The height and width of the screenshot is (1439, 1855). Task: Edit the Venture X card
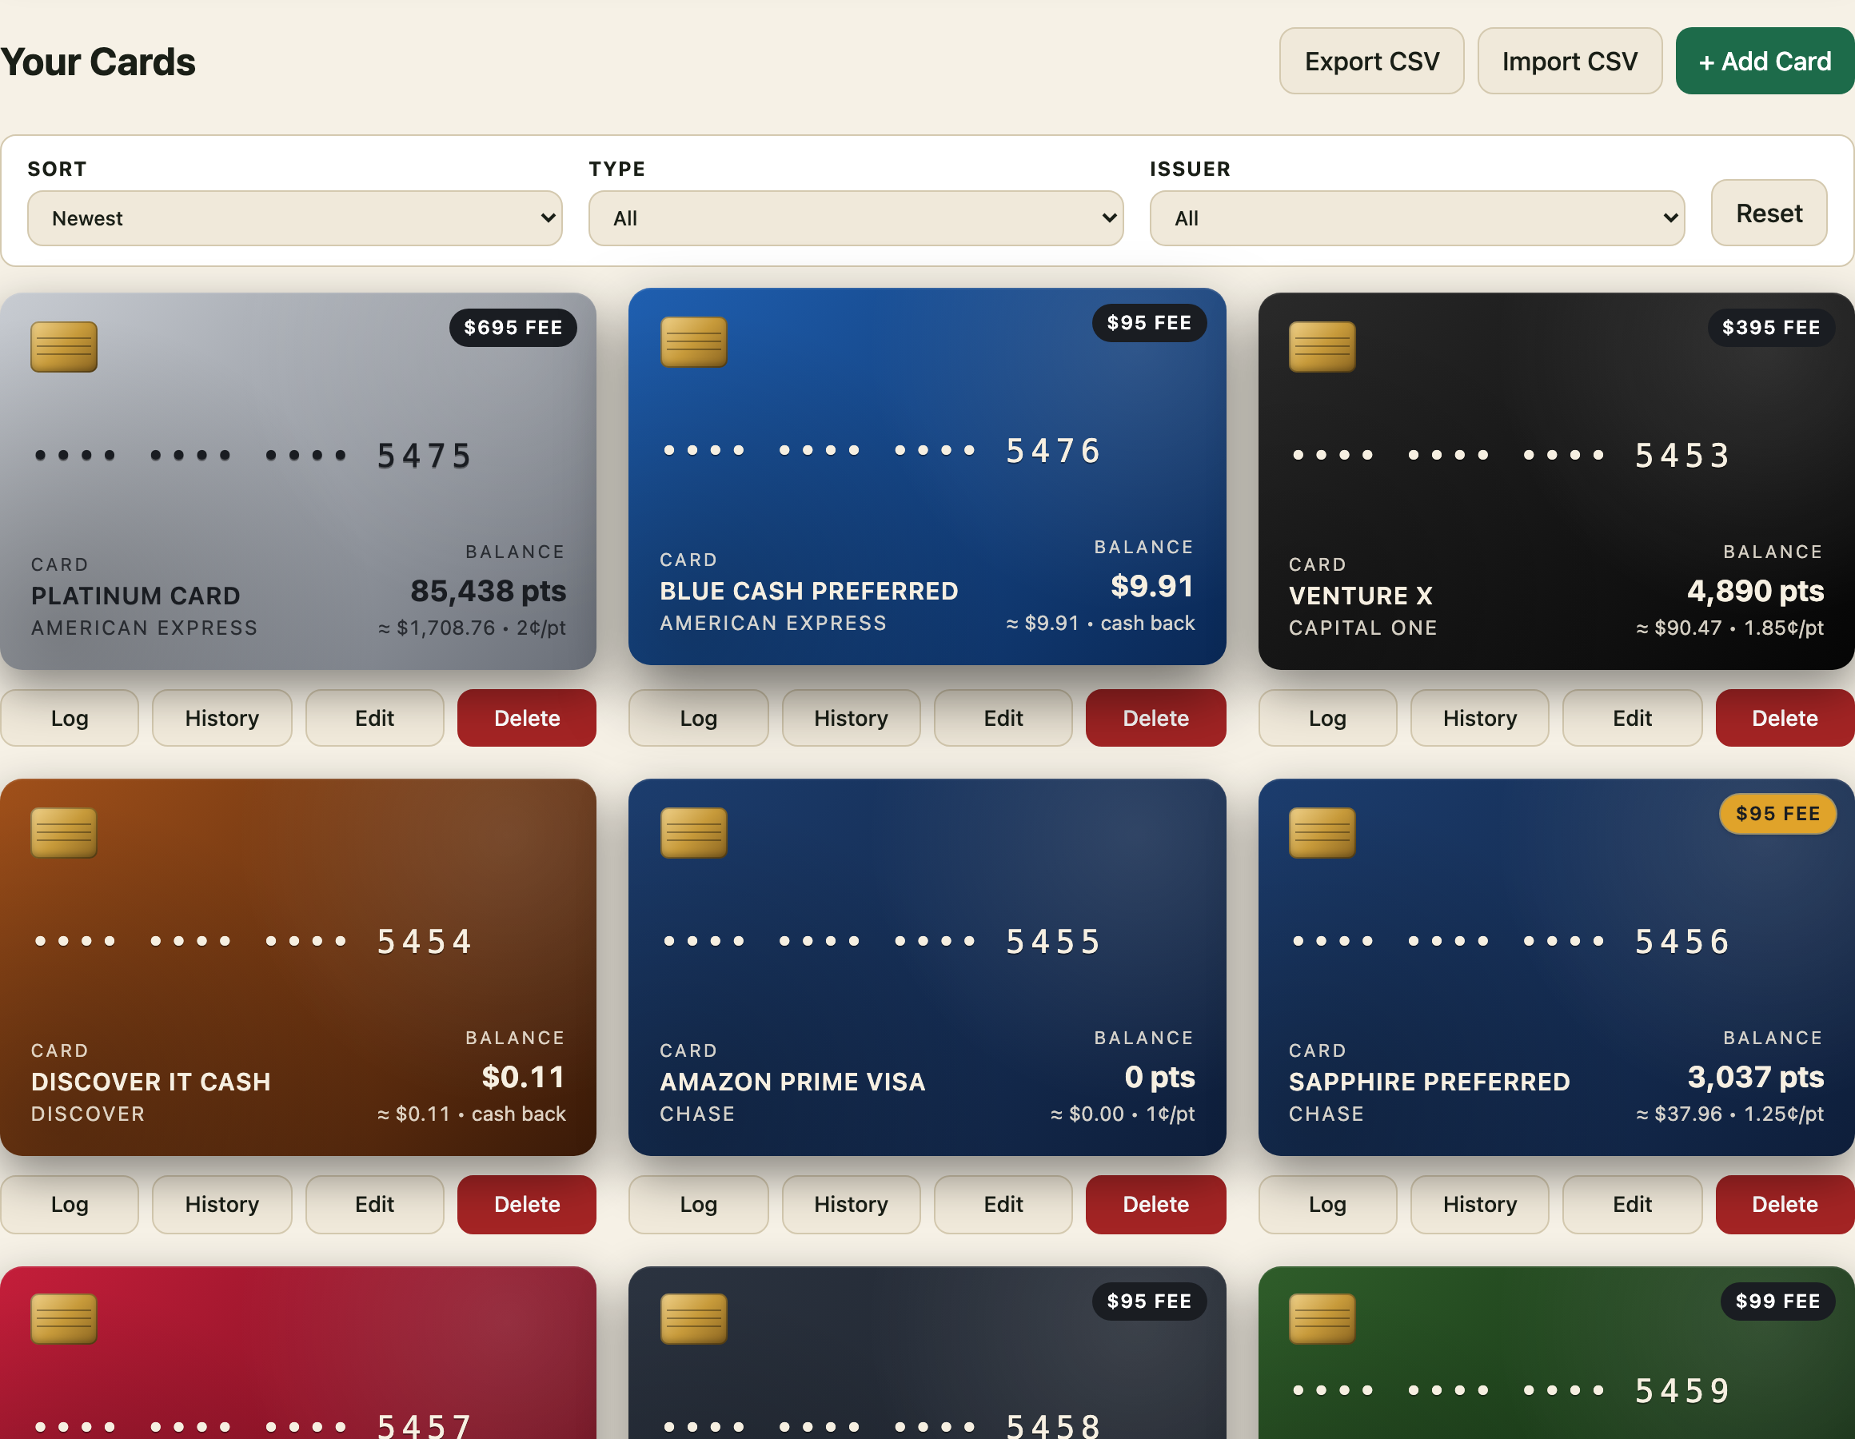click(1633, 718)
